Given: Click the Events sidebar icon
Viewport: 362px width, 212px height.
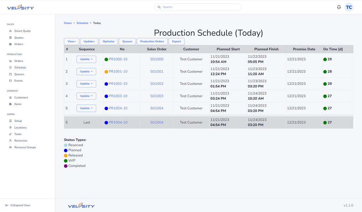Looking at the screenshot, I should pyautogui.click(x=10, y=81).
